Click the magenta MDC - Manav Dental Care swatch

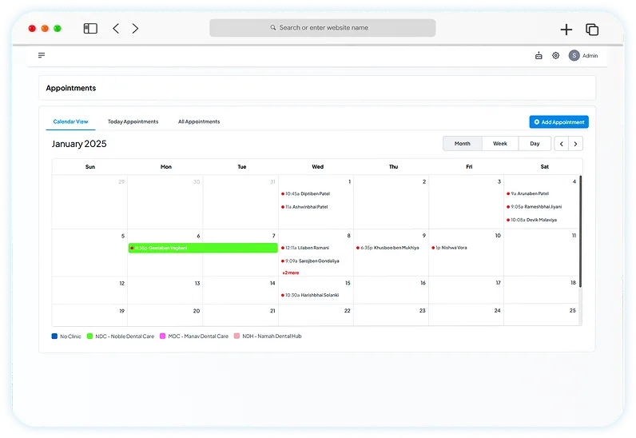point(163,336)
